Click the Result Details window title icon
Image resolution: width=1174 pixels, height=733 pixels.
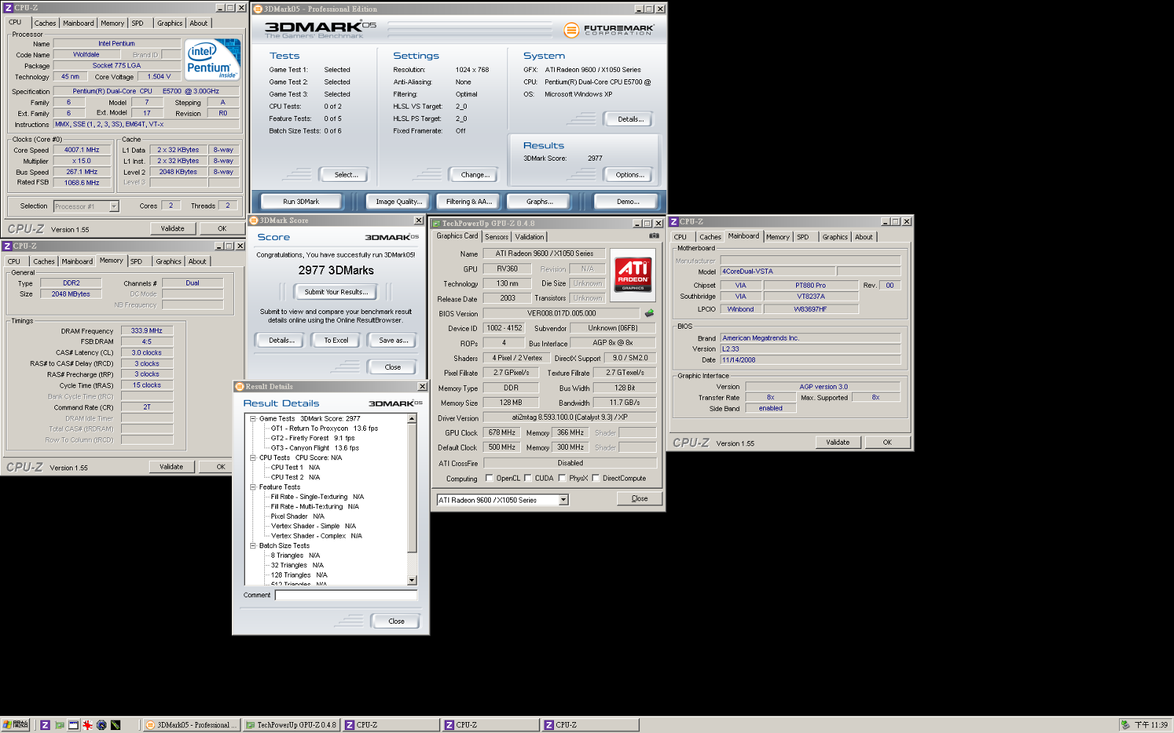click(x=239, y=386)
